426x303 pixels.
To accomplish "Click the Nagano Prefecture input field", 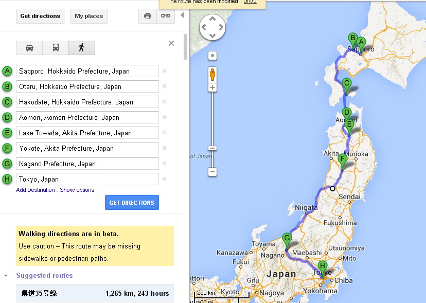I will 87,164.
